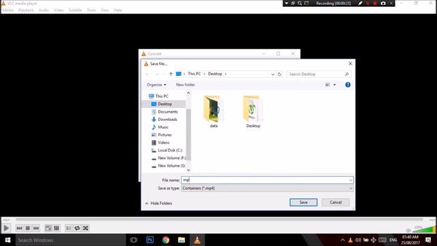Take screenshot with recorder camera icon
This screenshot has width=437, height=246.
tap(383, 3)
